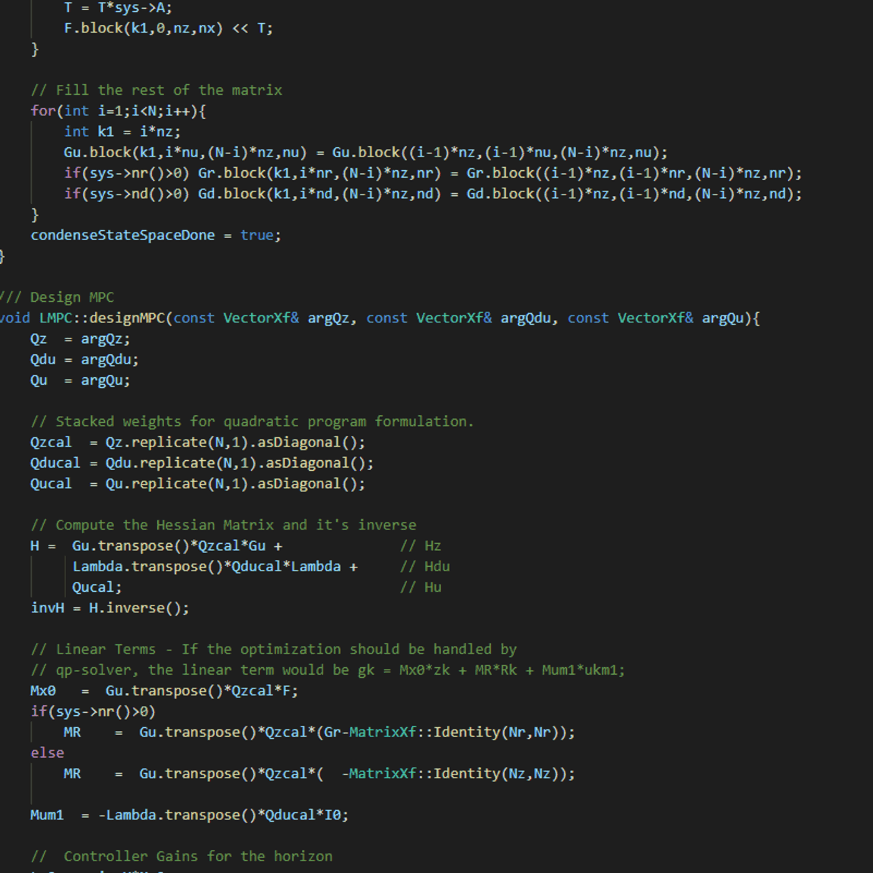Click the 'if(sys->nr()>0)' line before MR
Image resolution: width=873 pixels, height=873 pixels.
(93, 711)
